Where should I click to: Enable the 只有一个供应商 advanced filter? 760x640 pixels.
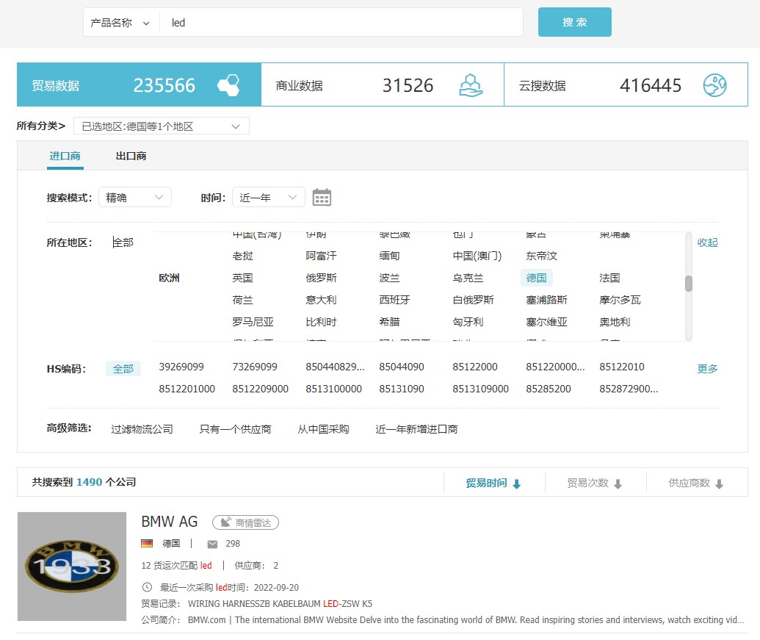click(x=235, y=428)
